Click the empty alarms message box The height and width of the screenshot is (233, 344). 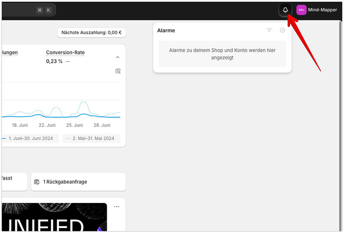[x=222, y=54]
